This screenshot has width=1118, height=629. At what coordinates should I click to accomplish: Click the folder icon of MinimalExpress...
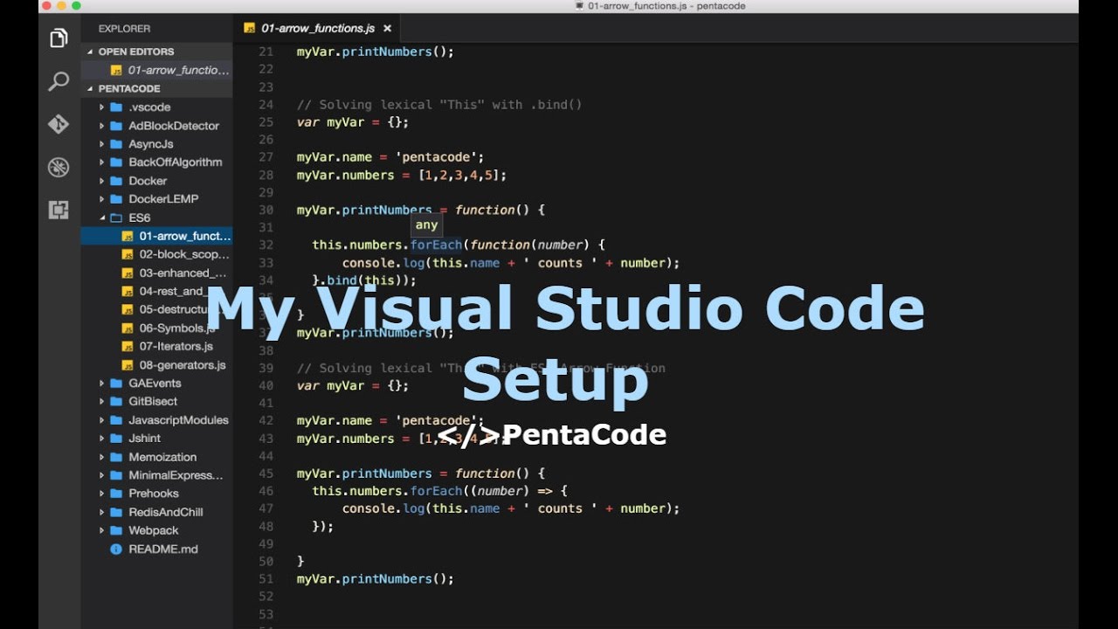tap(116, 475)
